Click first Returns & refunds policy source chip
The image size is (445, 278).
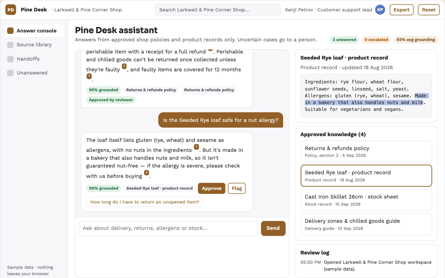(x=151, y=90)
